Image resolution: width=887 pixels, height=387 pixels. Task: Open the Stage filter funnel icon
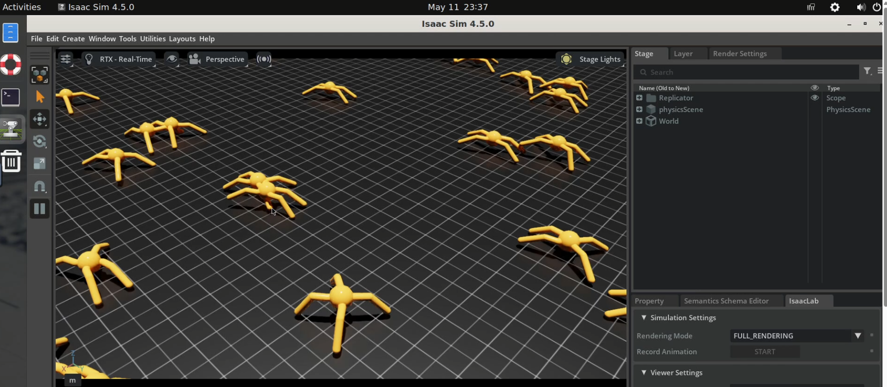(867, 71)
